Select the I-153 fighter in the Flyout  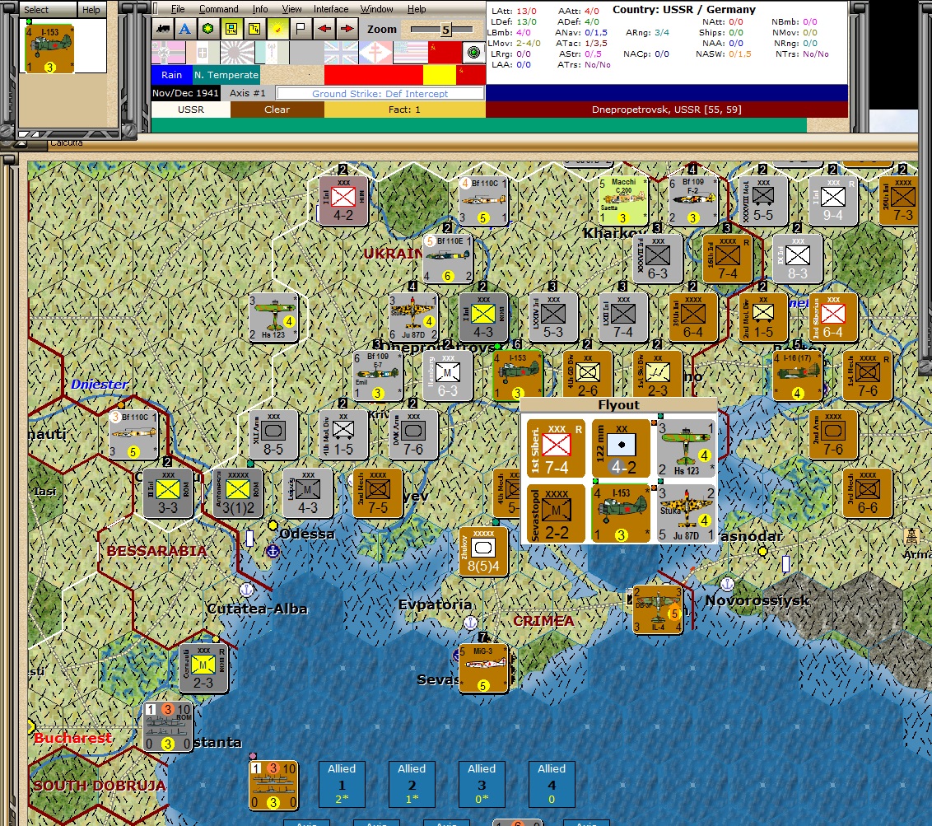(x=621, y=513)
